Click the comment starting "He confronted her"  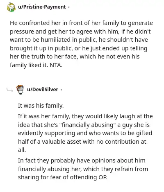81,44
